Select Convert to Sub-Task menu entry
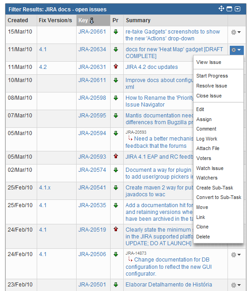Screen dimensions: 252x291 pos(218,197)
